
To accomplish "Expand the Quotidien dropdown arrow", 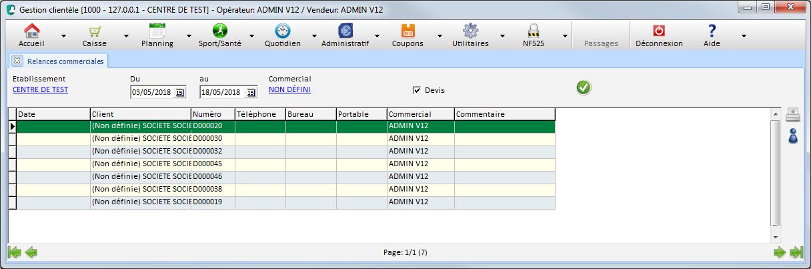I will point(315,36).
